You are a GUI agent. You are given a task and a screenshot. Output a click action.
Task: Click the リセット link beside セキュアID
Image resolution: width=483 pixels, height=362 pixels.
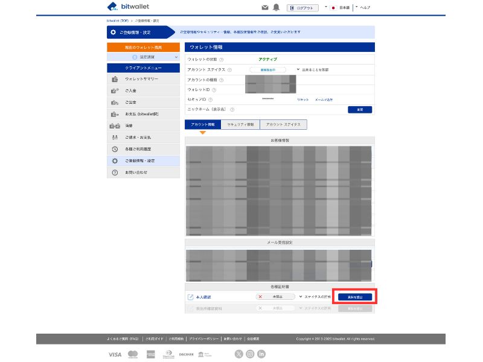pos(302,98)
